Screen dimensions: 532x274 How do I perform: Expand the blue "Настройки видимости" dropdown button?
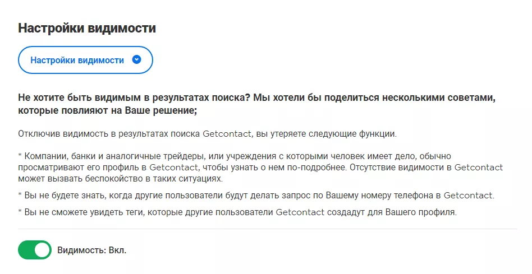85,60
